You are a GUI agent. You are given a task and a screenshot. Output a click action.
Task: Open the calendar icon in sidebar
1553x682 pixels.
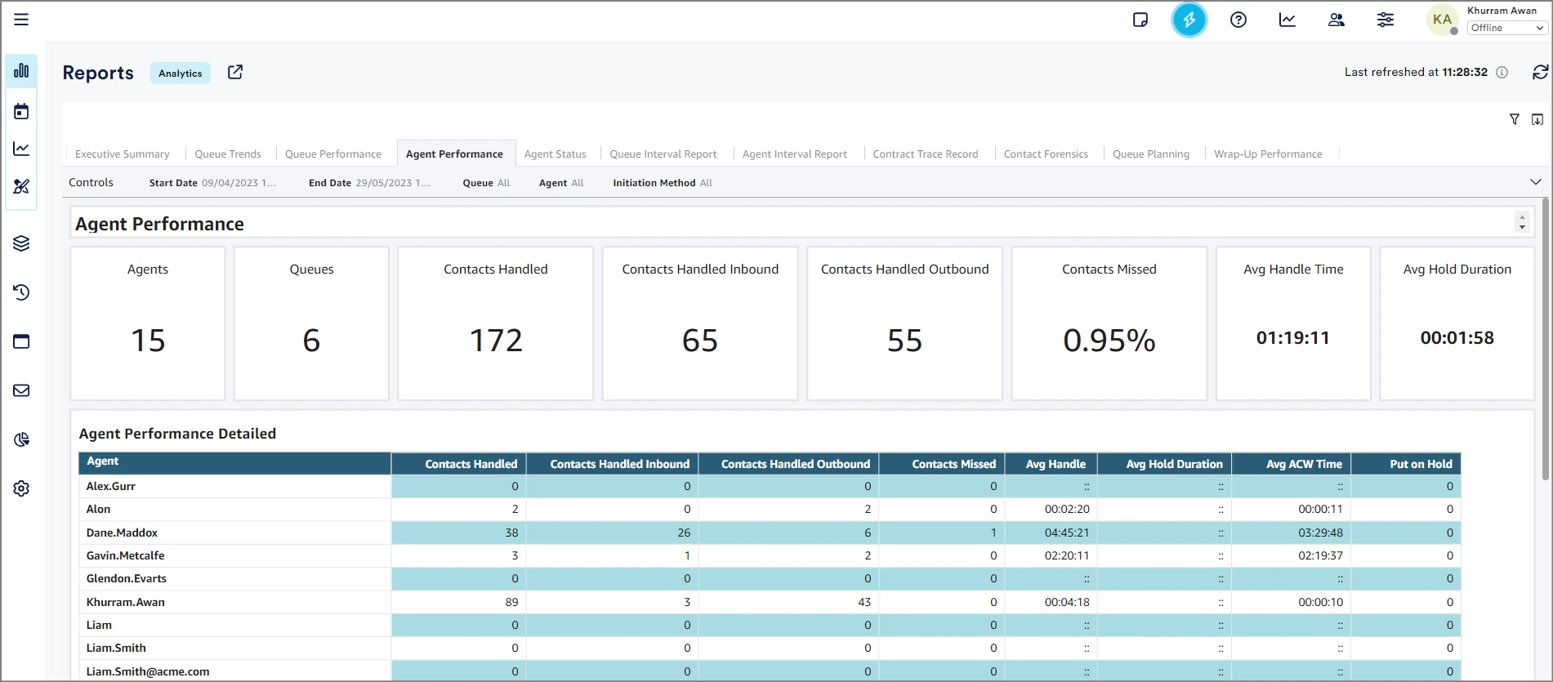tap(21, 111)
